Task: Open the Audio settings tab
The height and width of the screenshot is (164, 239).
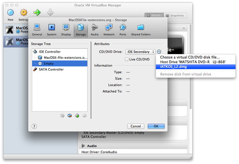Action: coord(94,30)
